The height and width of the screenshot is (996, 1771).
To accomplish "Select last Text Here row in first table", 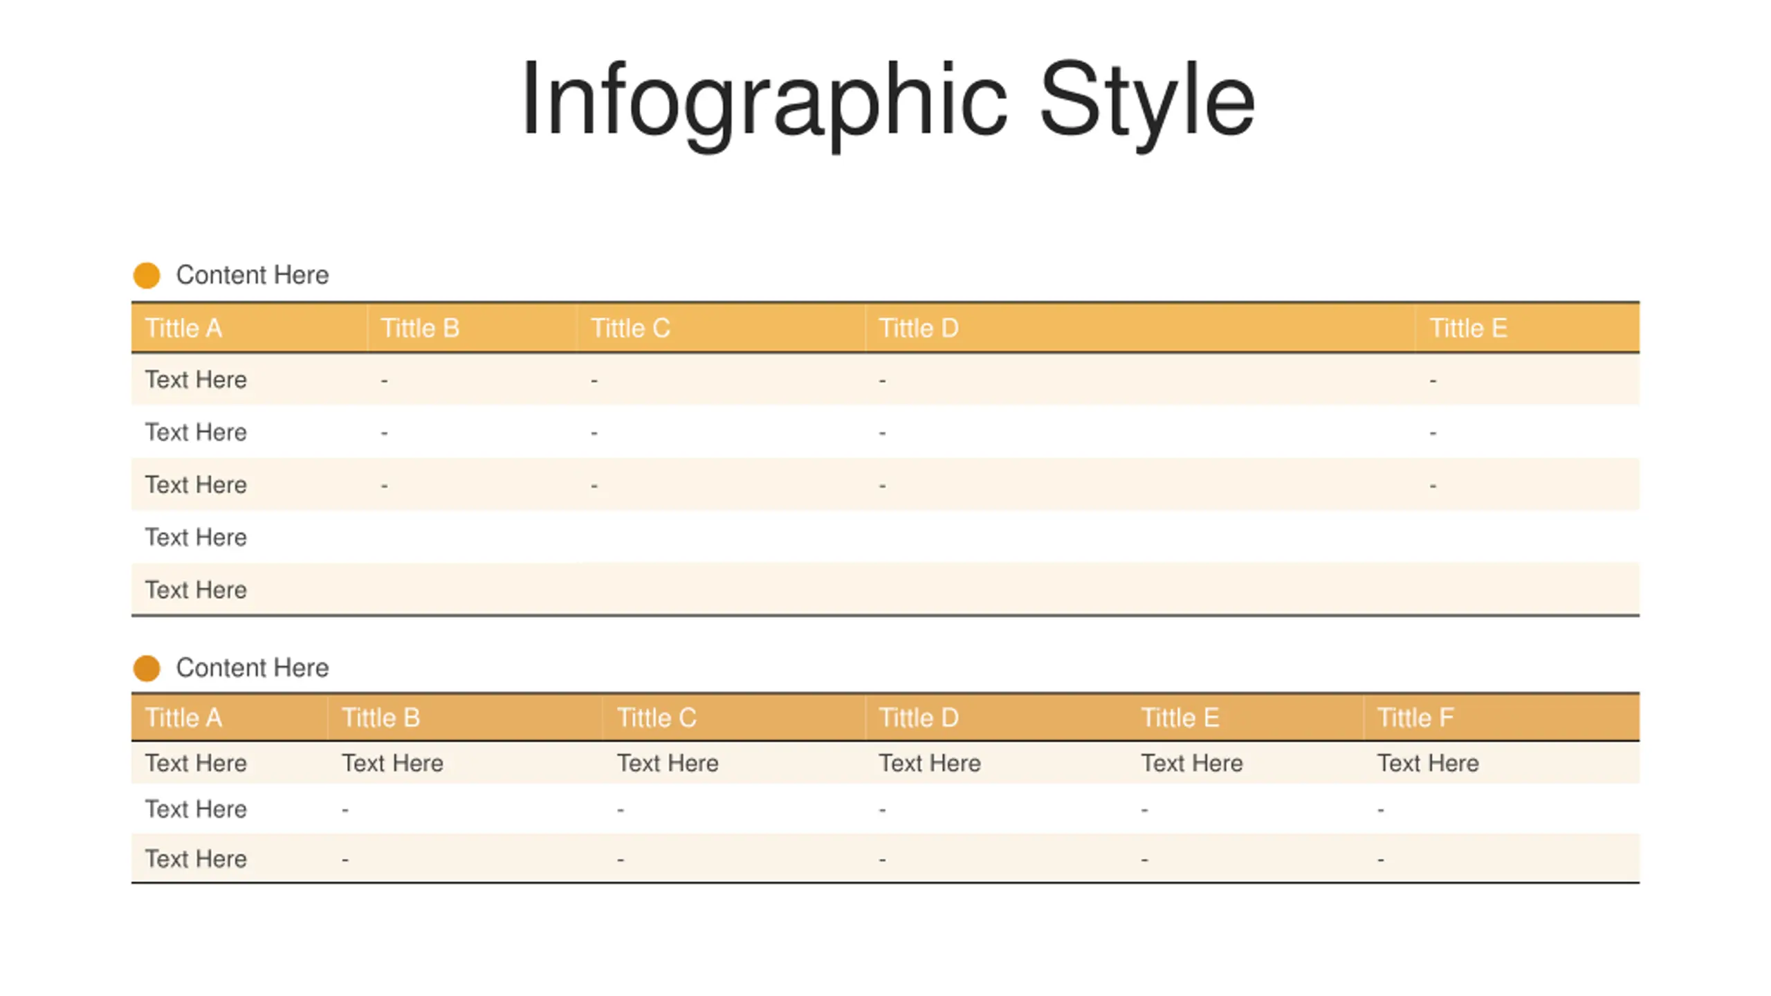I will (196, 590).
